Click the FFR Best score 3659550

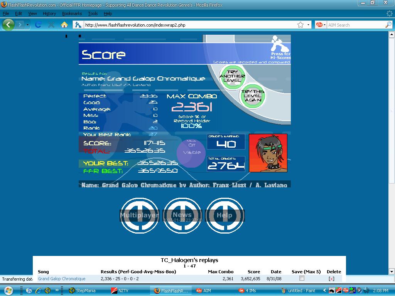point(158,171)
